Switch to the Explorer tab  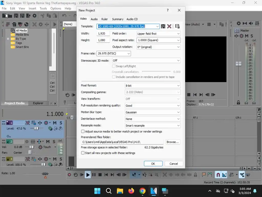pos(38,103)
